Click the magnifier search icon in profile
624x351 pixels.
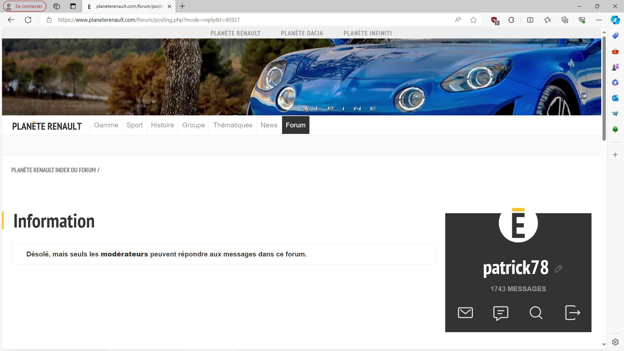point(536,313)
